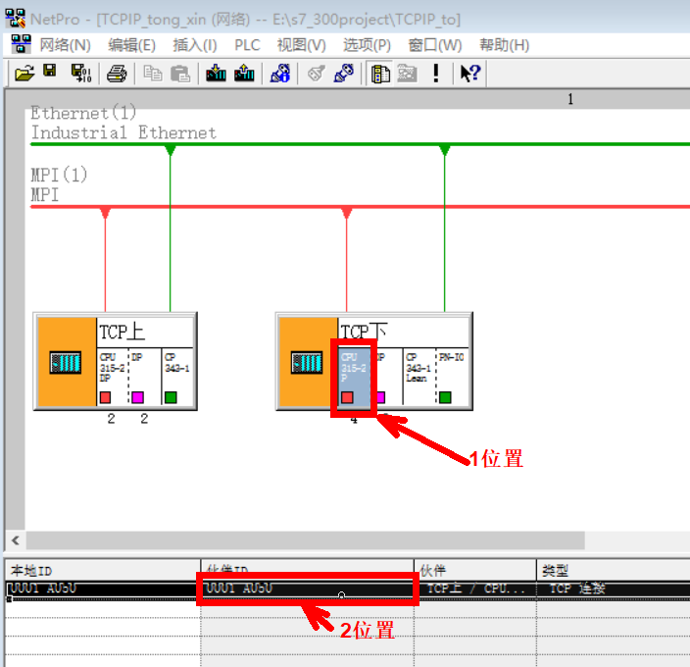Image resolution: width=690 pixels, height=667 pixels.
Task: Click the context Help arrow-question icon
Action: [469, 73]
